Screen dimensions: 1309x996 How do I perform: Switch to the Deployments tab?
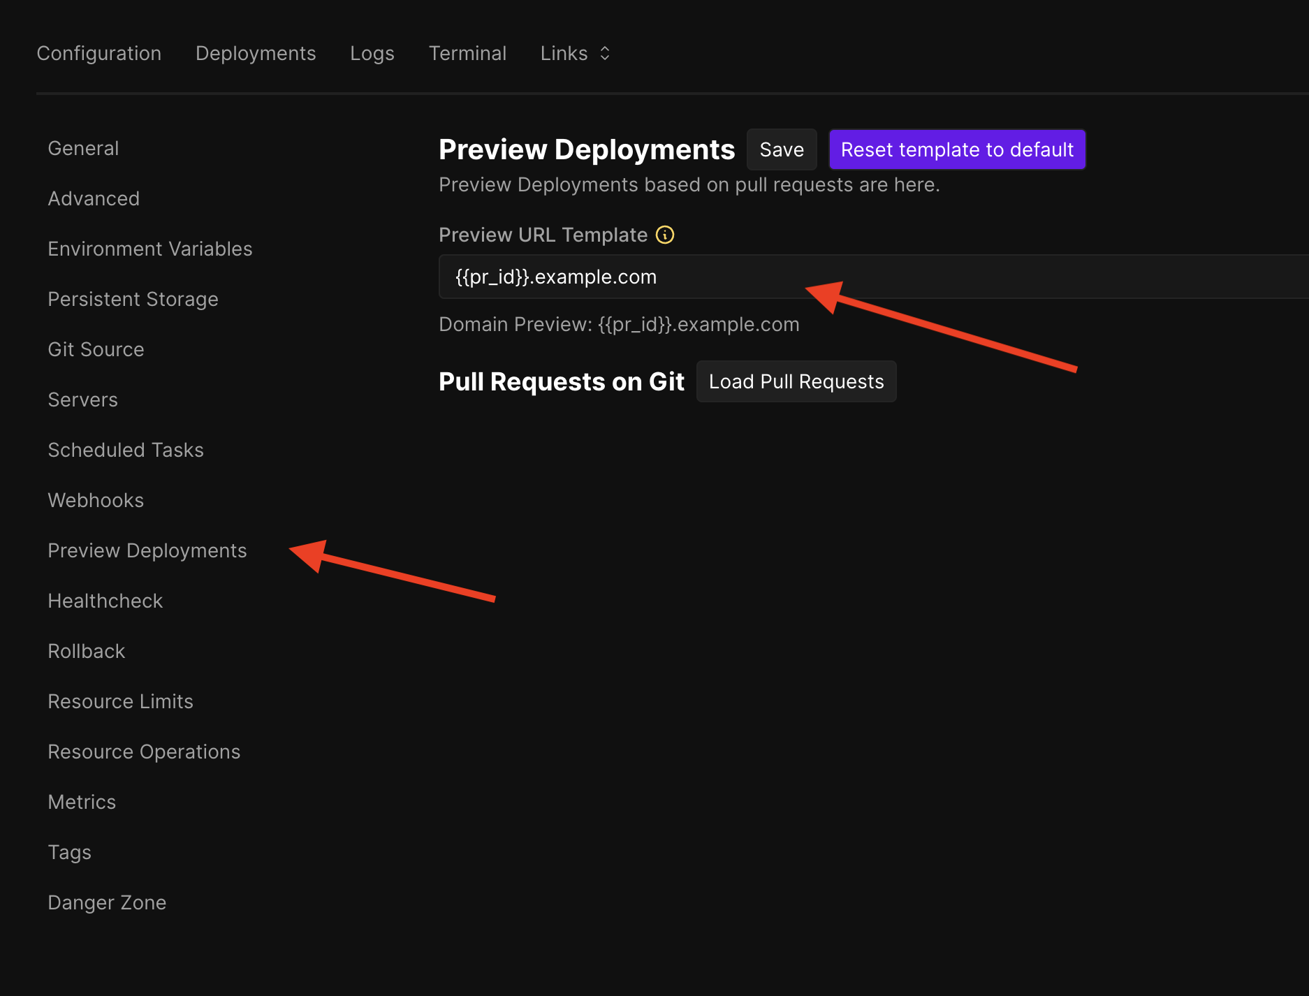pyautogui.click(x=256, y=53)
